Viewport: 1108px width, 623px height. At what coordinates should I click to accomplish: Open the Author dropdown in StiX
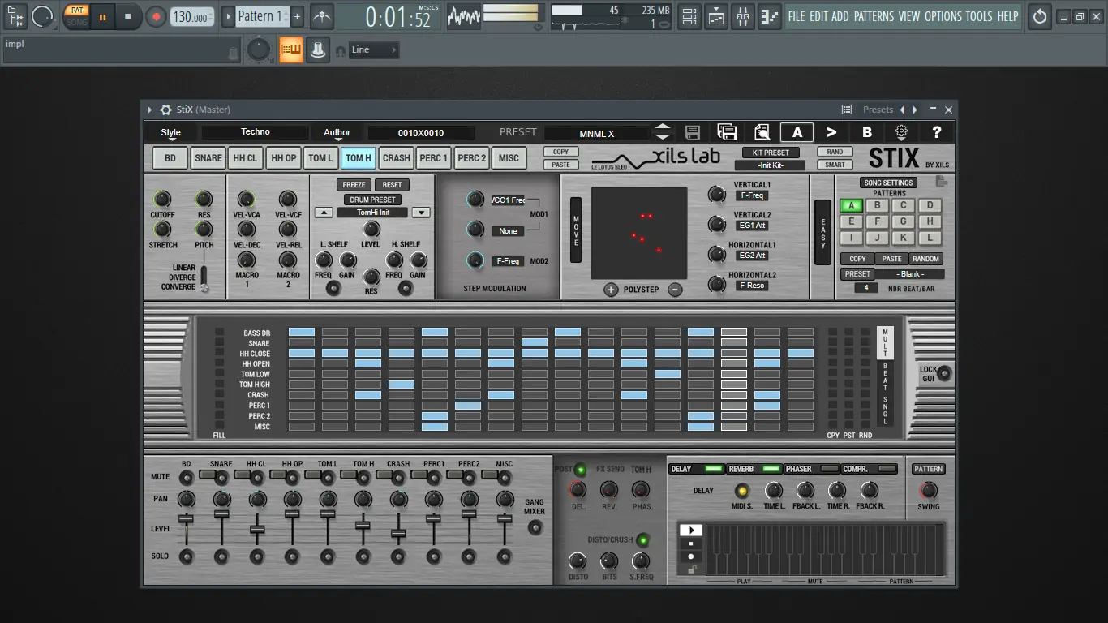point(337,133)
